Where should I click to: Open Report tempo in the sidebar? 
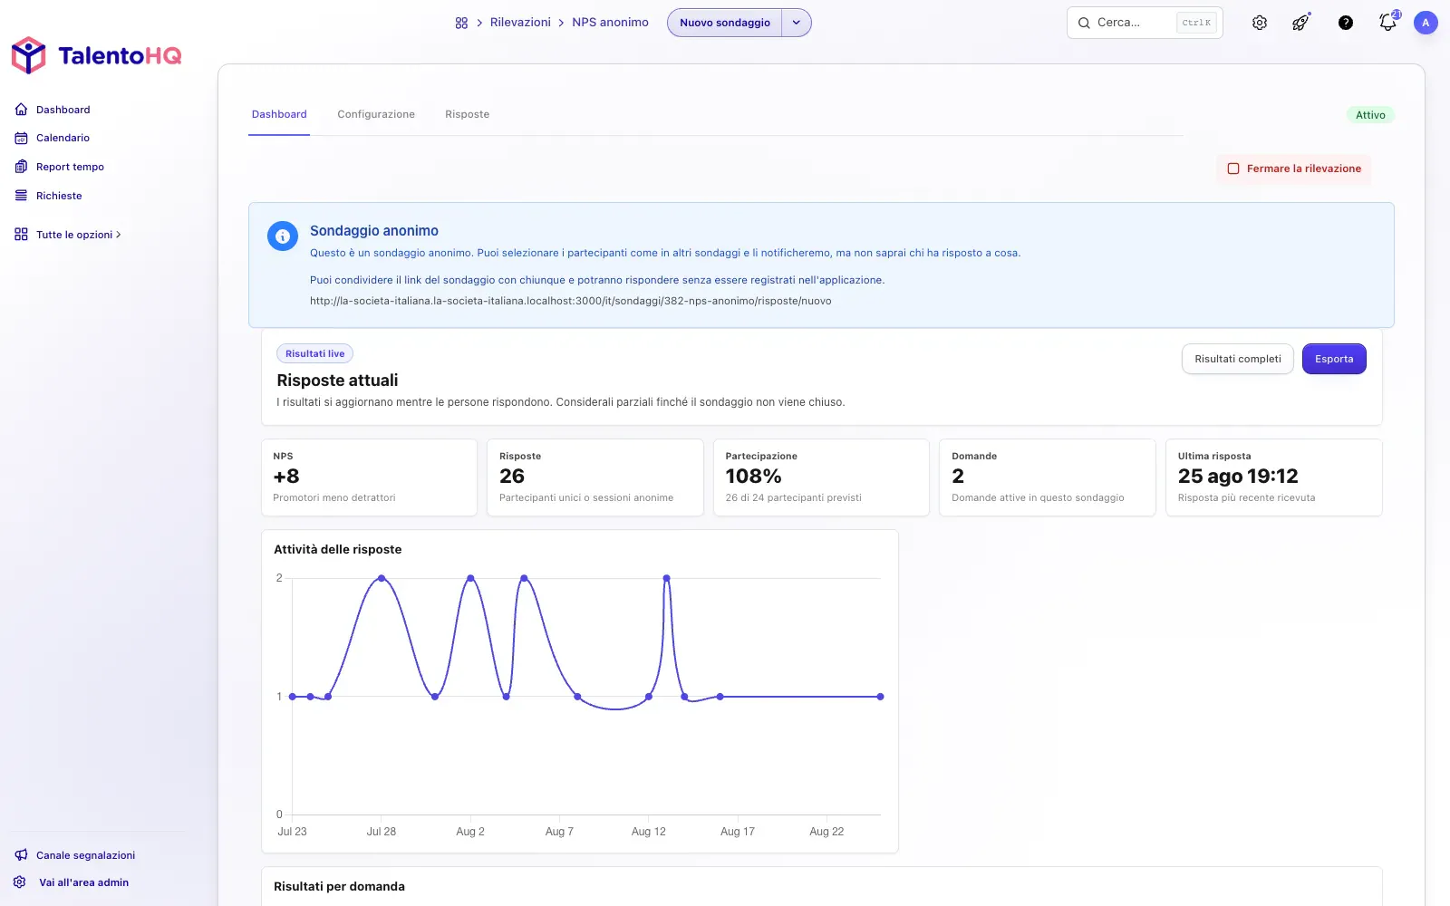coord(60,167)
